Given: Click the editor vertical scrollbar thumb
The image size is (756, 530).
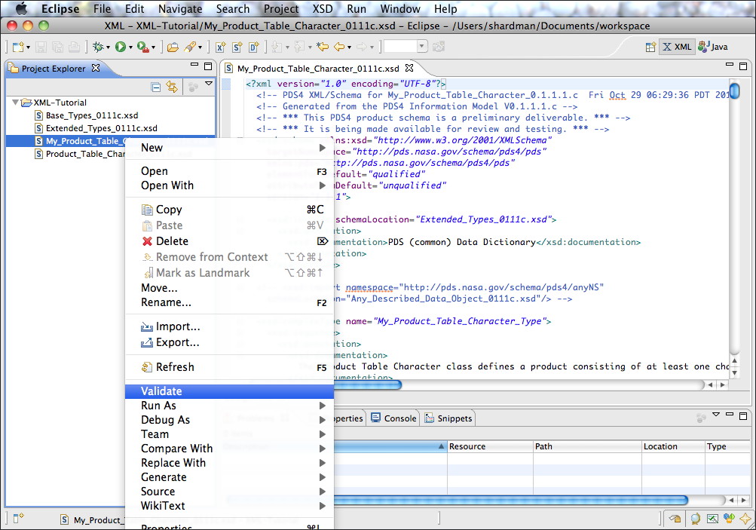Looking at the screenshot, I should tap(734, 90).
